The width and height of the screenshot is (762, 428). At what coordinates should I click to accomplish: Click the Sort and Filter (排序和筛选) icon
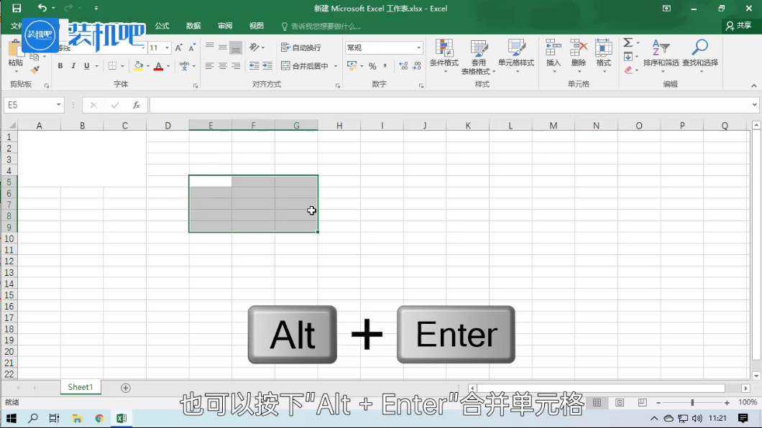coord(660,49)
